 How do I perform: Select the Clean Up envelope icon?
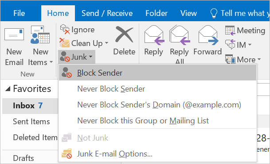point(64,43)
